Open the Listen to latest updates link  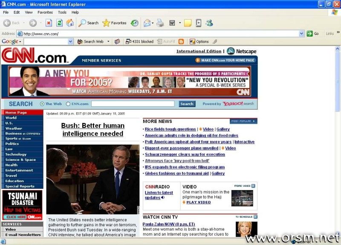pos(159,195)
